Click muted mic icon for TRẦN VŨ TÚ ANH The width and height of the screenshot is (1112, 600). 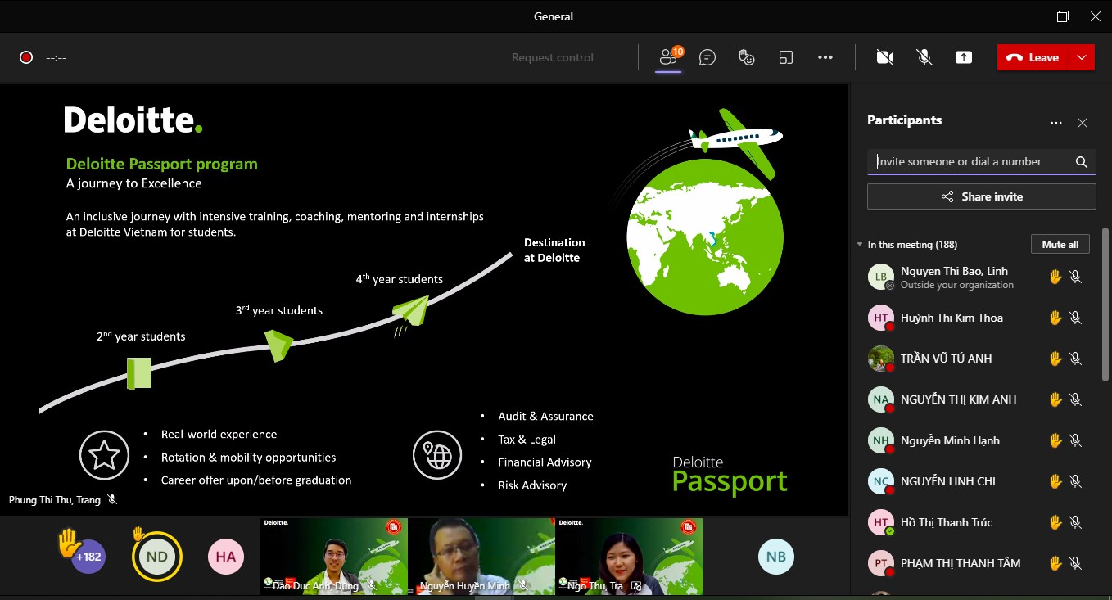click(1076, 359)
